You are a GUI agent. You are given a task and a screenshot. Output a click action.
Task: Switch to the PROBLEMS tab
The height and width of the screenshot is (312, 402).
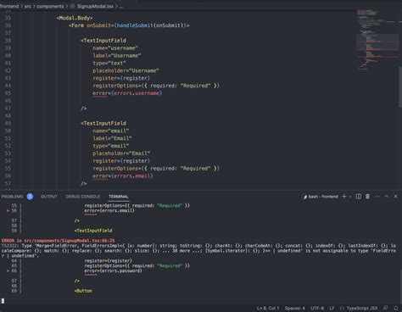(x=13, y=197)
